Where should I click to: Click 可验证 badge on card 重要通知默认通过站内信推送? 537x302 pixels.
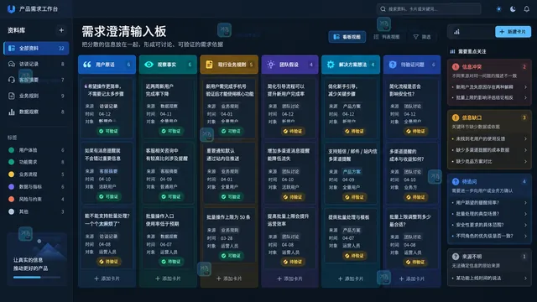(x=231, y=196)
